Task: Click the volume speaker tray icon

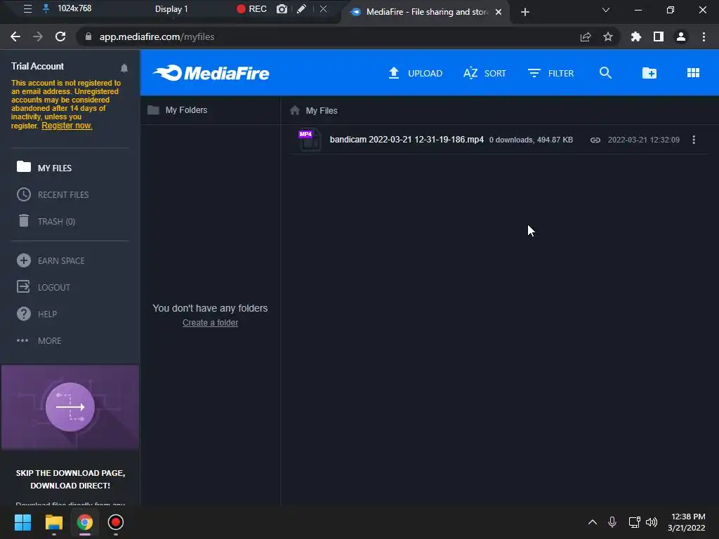Action: pyautogui.click(x=652, y=522)
